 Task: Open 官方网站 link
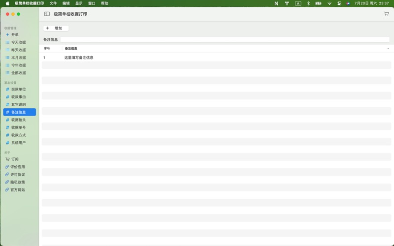point(19,189)
